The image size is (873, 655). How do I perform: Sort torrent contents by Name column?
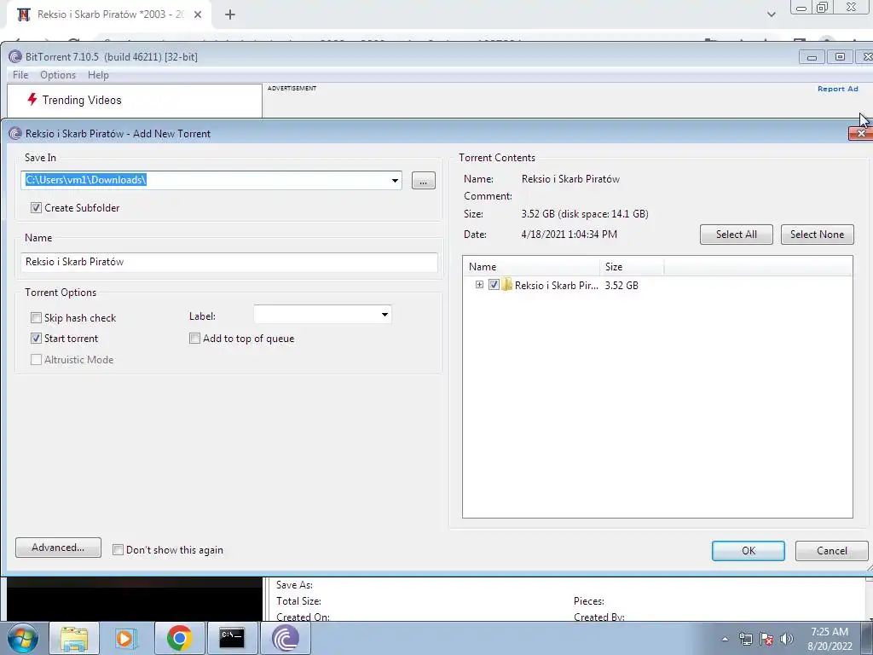click(x=531, y=267)
